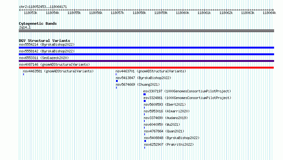Click the red bar under nsv4087146
Screen dimensions: 283x160
click(146, 68)
